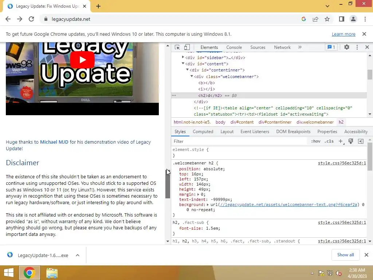This screenshot has width=373, height=280.
Task: Click the Google search icon in the address bar
Action: (303, 19)
